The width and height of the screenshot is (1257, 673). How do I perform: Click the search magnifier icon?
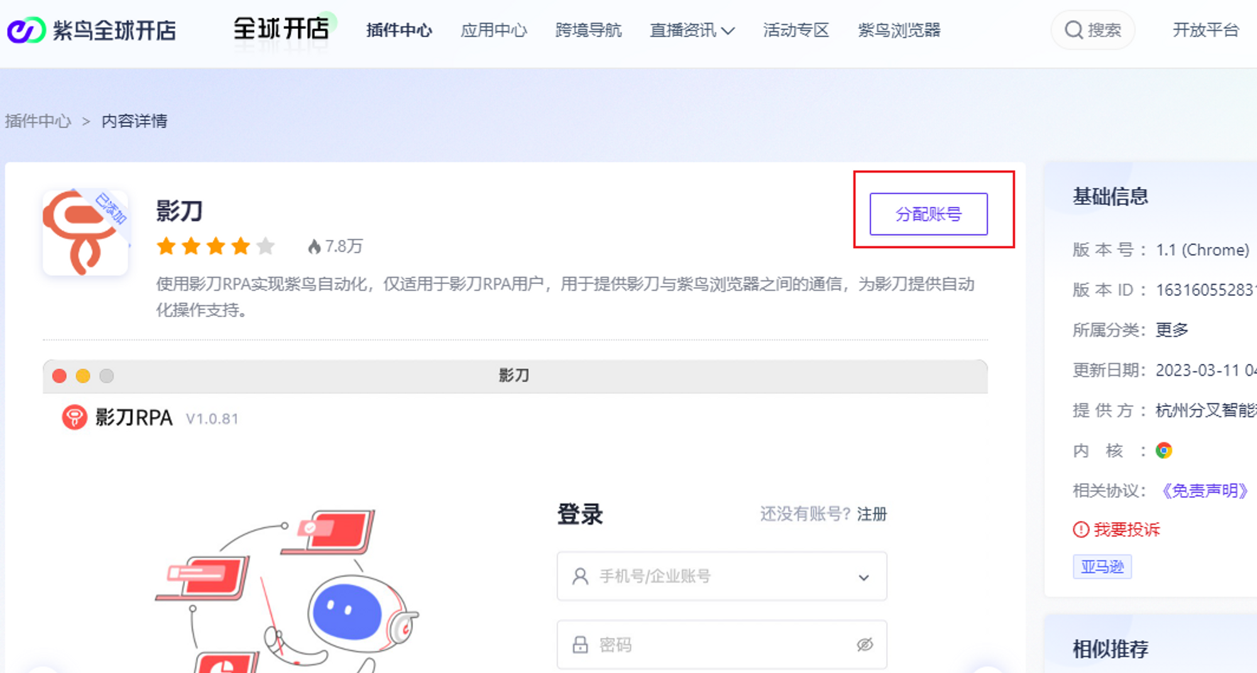[1073, 30]
